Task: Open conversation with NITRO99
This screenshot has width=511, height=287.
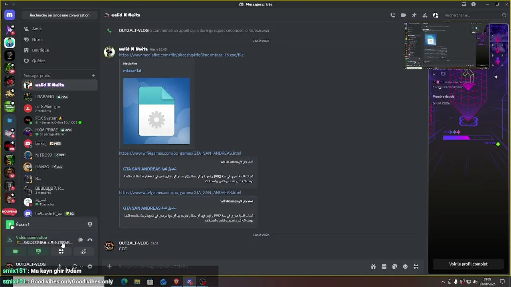Action: coord(59,155)
